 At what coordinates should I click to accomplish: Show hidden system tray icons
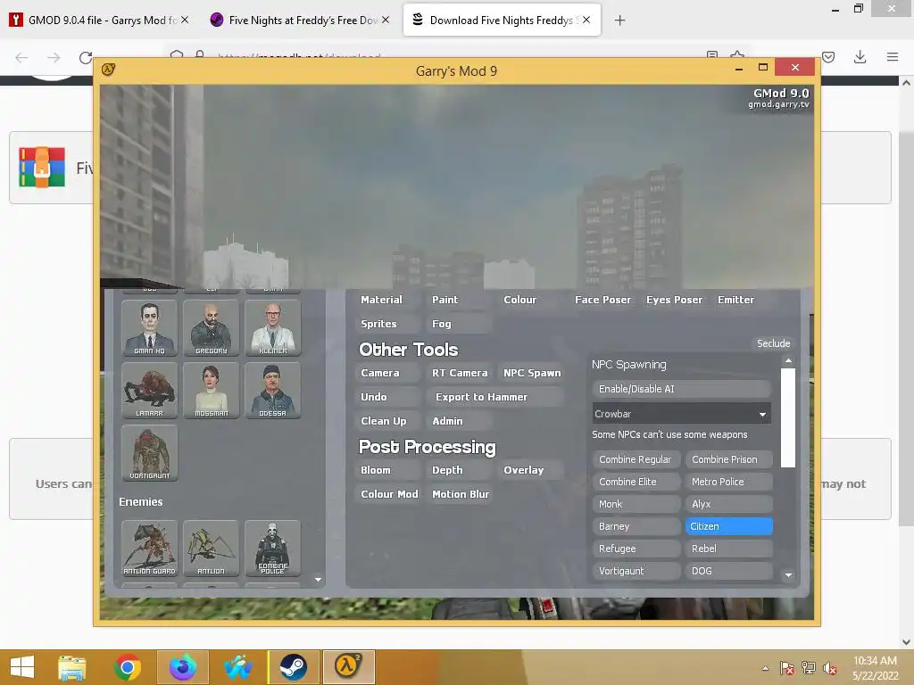coord(765,668)
